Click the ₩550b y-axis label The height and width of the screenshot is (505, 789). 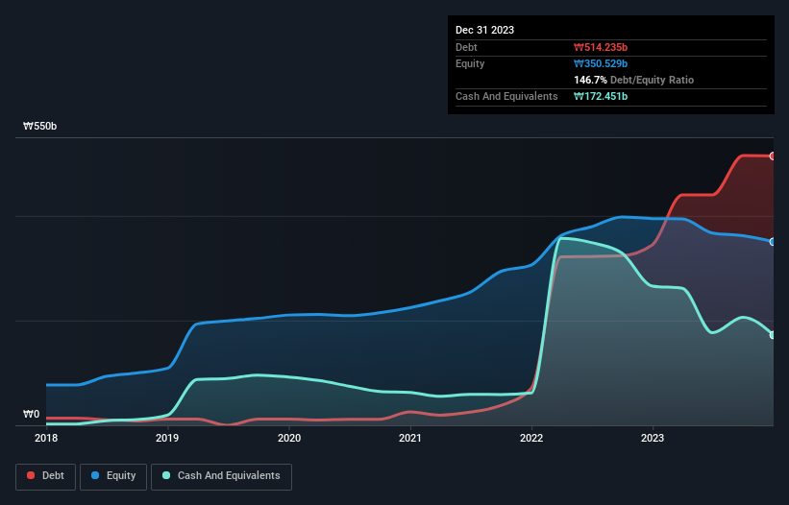(x=39, y=126)
